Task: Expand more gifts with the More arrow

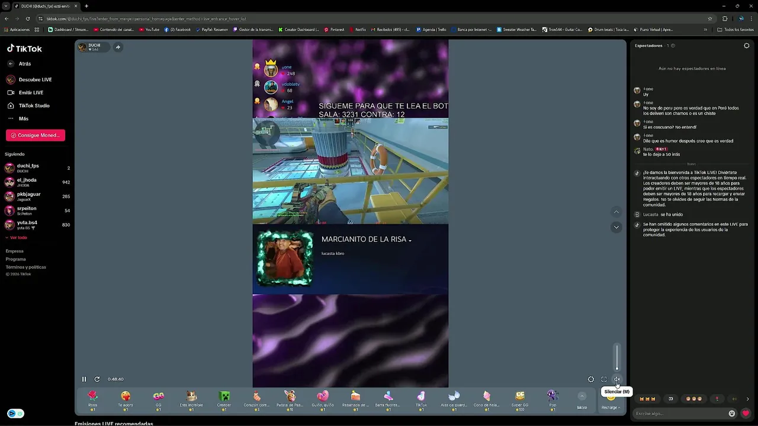Action: pos(582,397)
